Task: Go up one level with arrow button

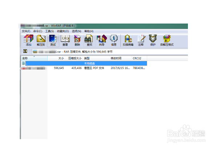Action: point(25,51)
